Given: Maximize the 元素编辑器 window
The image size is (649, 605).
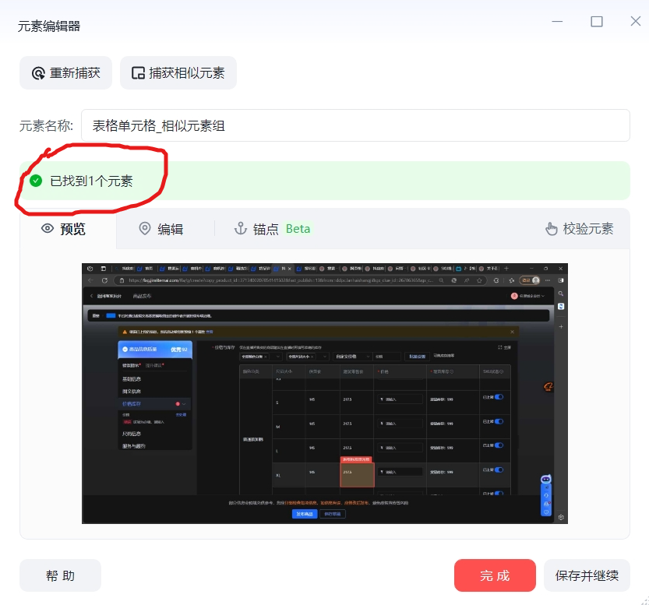Looking at the screenshot, I should point(597,22).
